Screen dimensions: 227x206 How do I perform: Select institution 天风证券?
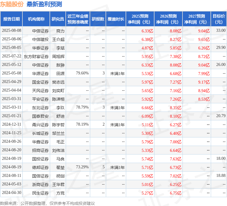tap(40, 91)
